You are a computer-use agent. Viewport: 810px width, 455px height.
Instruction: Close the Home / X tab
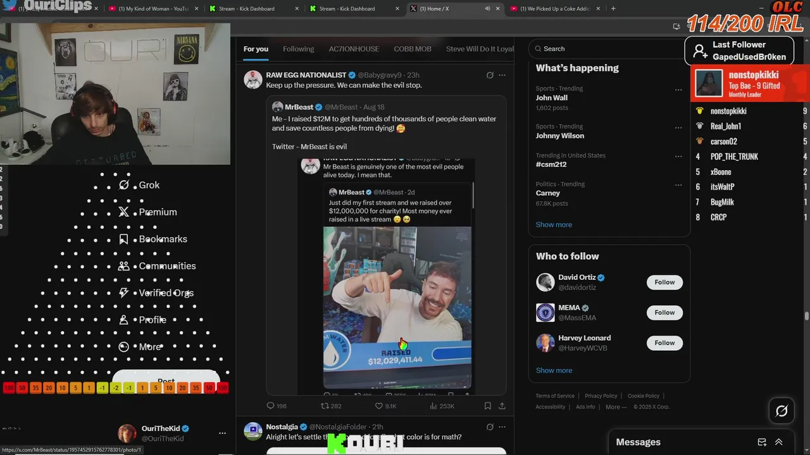point(497,9)
